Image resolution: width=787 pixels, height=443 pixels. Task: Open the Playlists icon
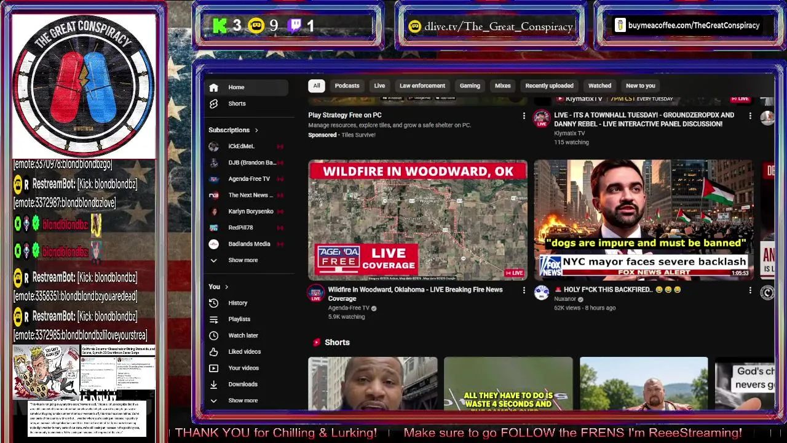click(x=213, y=319)
